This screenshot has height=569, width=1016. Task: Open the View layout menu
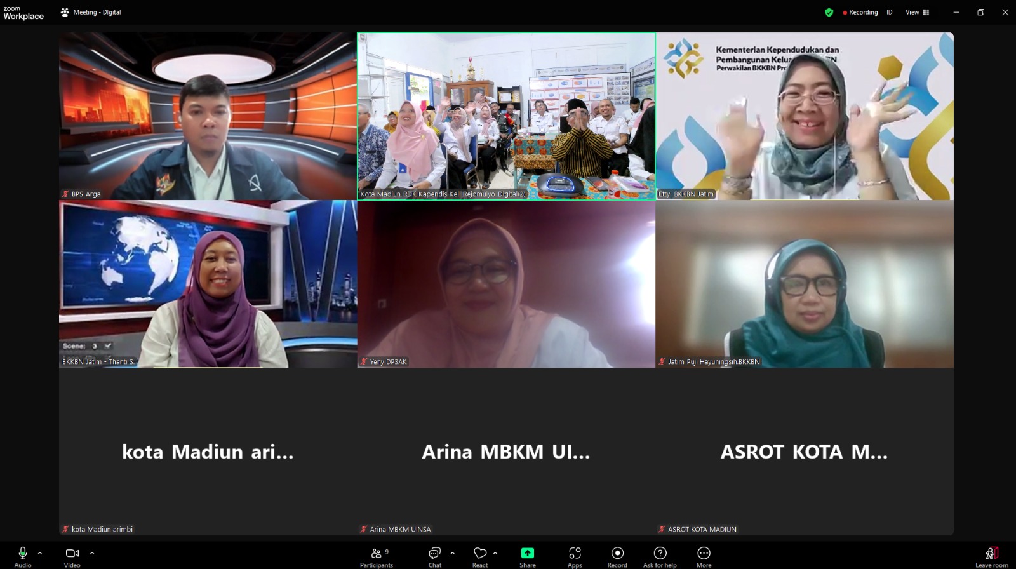[917, 12]
